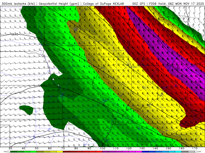The width and height of the screenshot is (205, 153).
Task: Click the '90' color scale label
Action: click(89, 148)
